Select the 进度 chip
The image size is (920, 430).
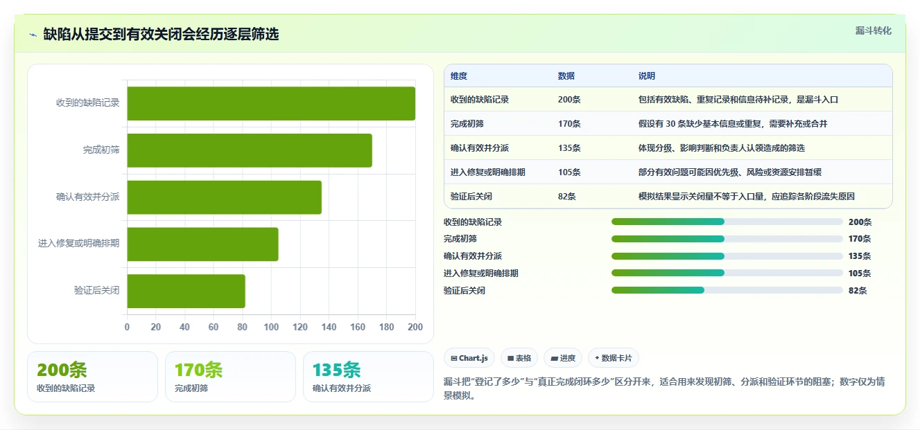tap(563, 358)
